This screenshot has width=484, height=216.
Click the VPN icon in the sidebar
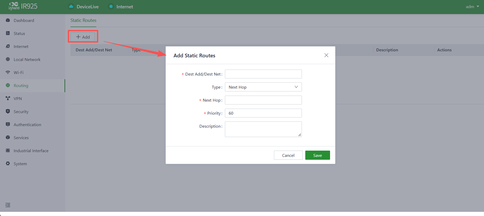coord(8,98)
